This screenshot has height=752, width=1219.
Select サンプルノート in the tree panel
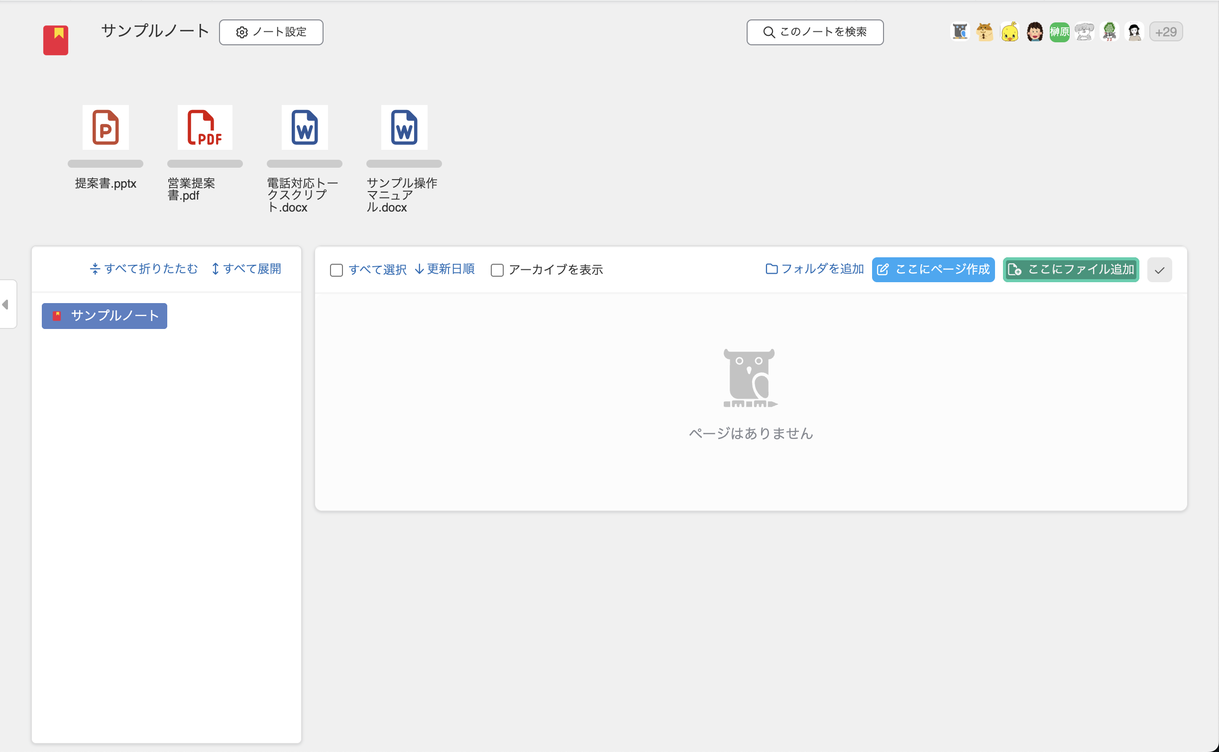105,316
